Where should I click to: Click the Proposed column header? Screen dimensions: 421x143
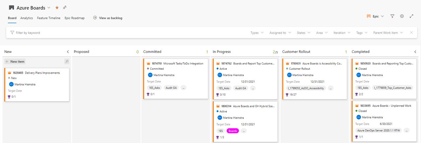[x=81, y=52]
